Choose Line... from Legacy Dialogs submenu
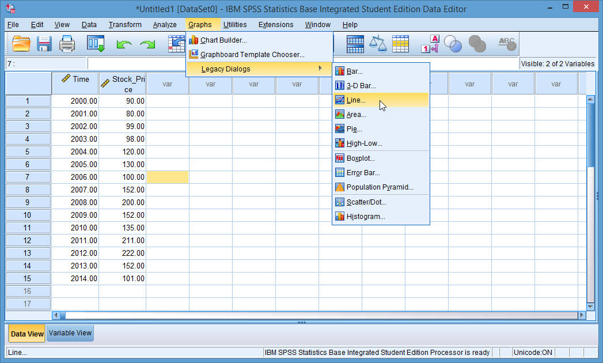This screenshot has width=603, height=363. coord(381,100)
